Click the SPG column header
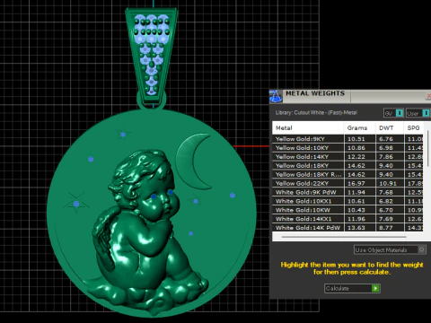This screenshot has height=323, width=431. [414, 128]
